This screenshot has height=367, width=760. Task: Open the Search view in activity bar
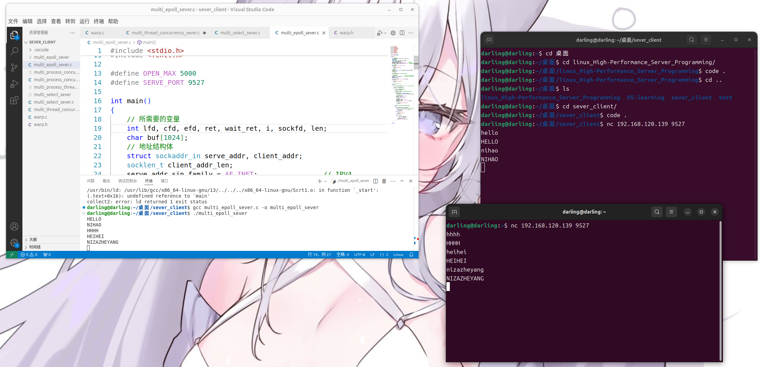pos(14,51)
